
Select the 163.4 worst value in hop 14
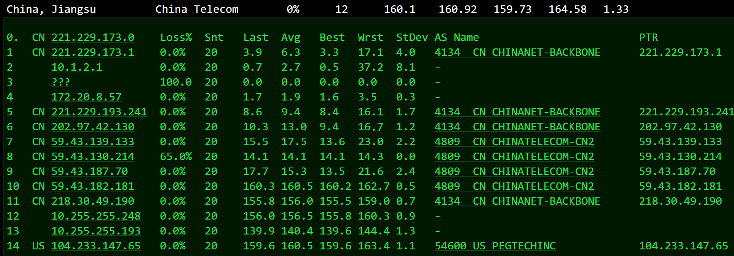[x=374, y=246]
